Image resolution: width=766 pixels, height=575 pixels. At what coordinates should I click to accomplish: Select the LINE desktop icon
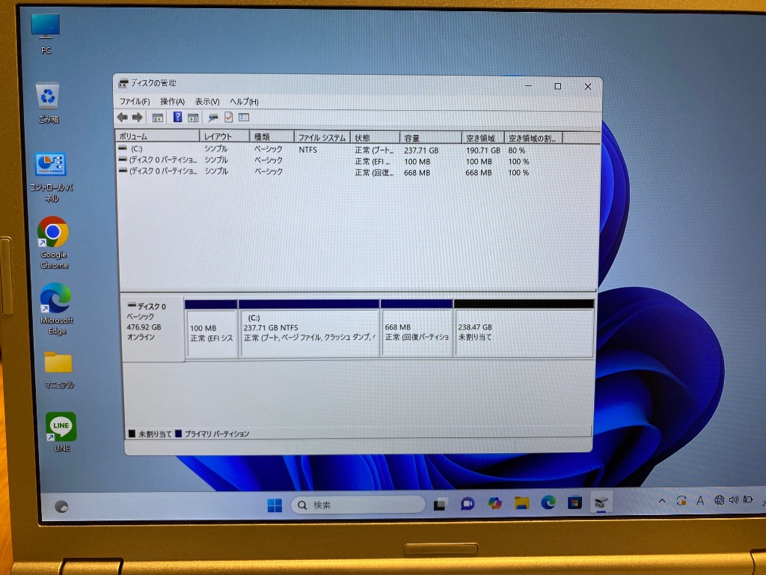coord(61,428)
